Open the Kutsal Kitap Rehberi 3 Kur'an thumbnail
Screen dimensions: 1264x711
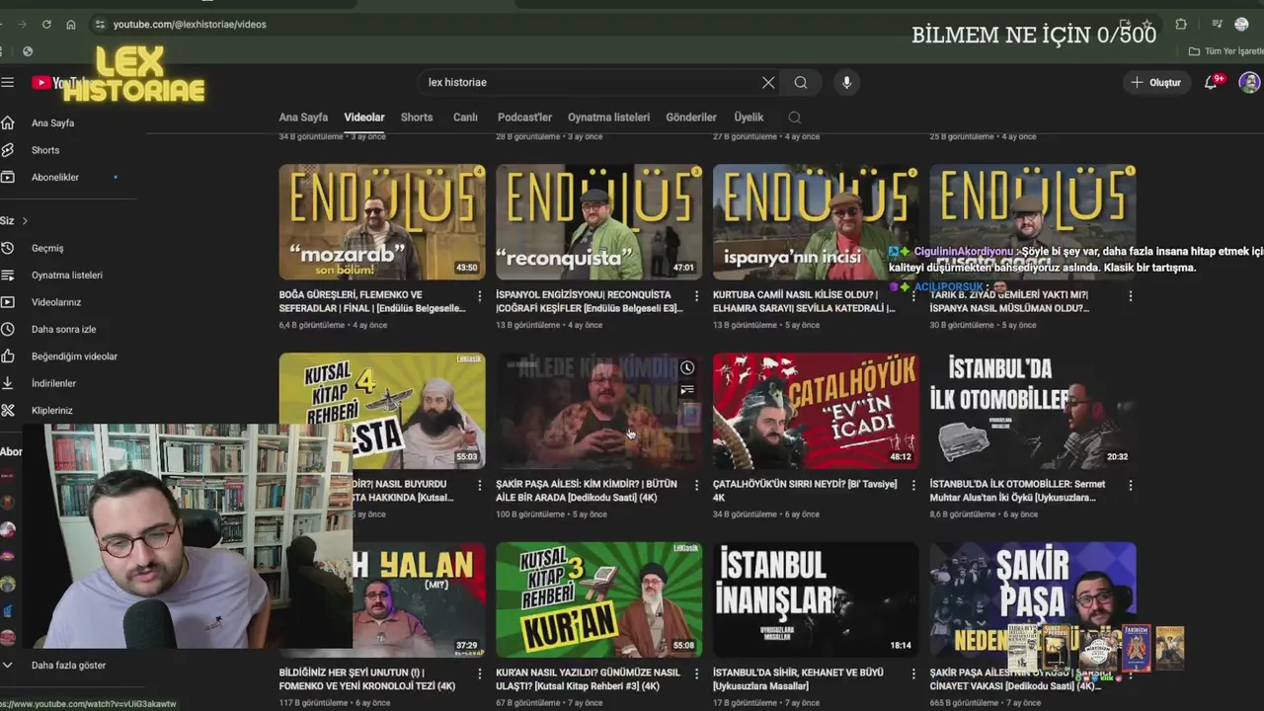coord(599,599)
